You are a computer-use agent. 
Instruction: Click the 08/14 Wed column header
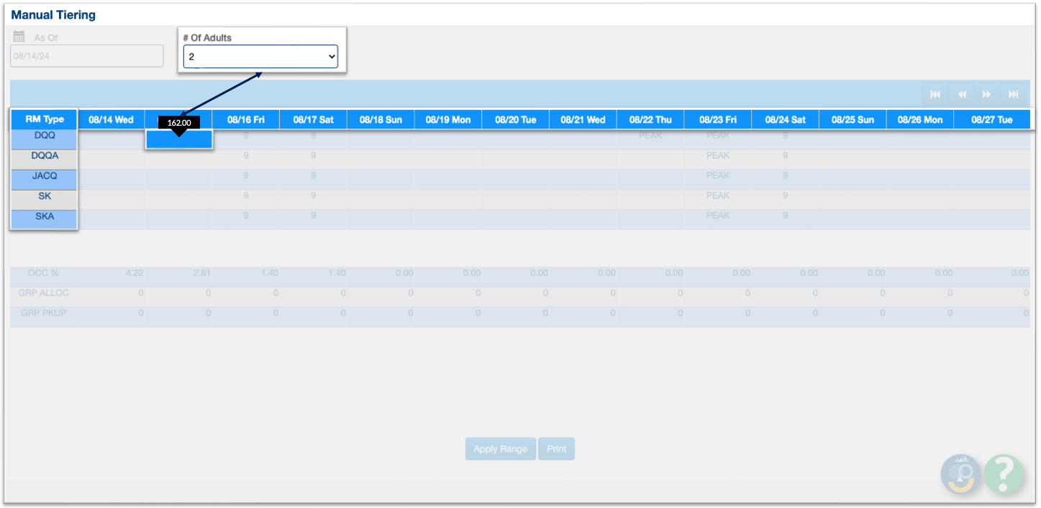(111, 120)
